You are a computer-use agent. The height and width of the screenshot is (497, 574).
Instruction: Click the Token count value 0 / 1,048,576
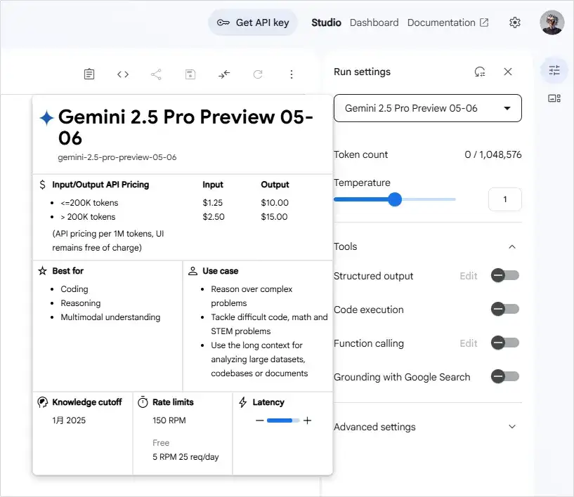(493, 154)
